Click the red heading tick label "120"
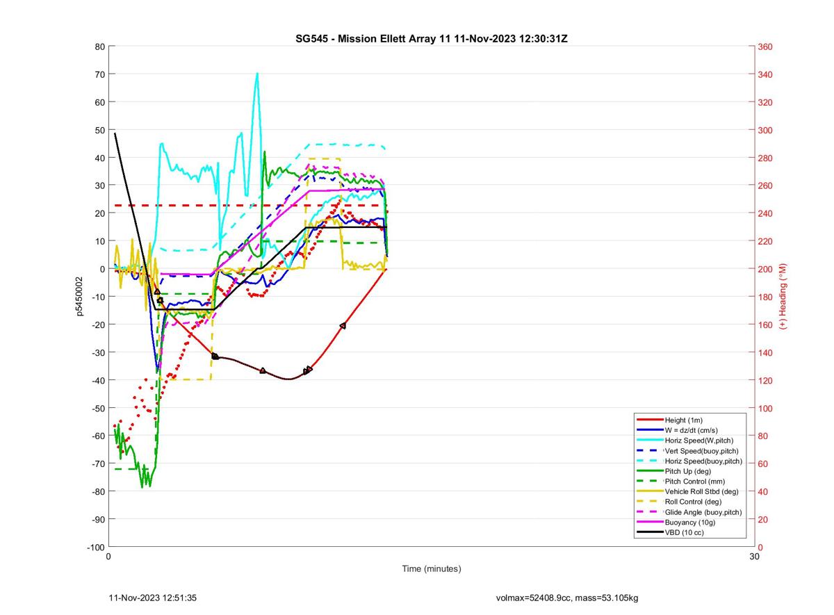Image resolution: width=834 pixels, height=615 pixels. pyautogui.click(x=765, y=380)
